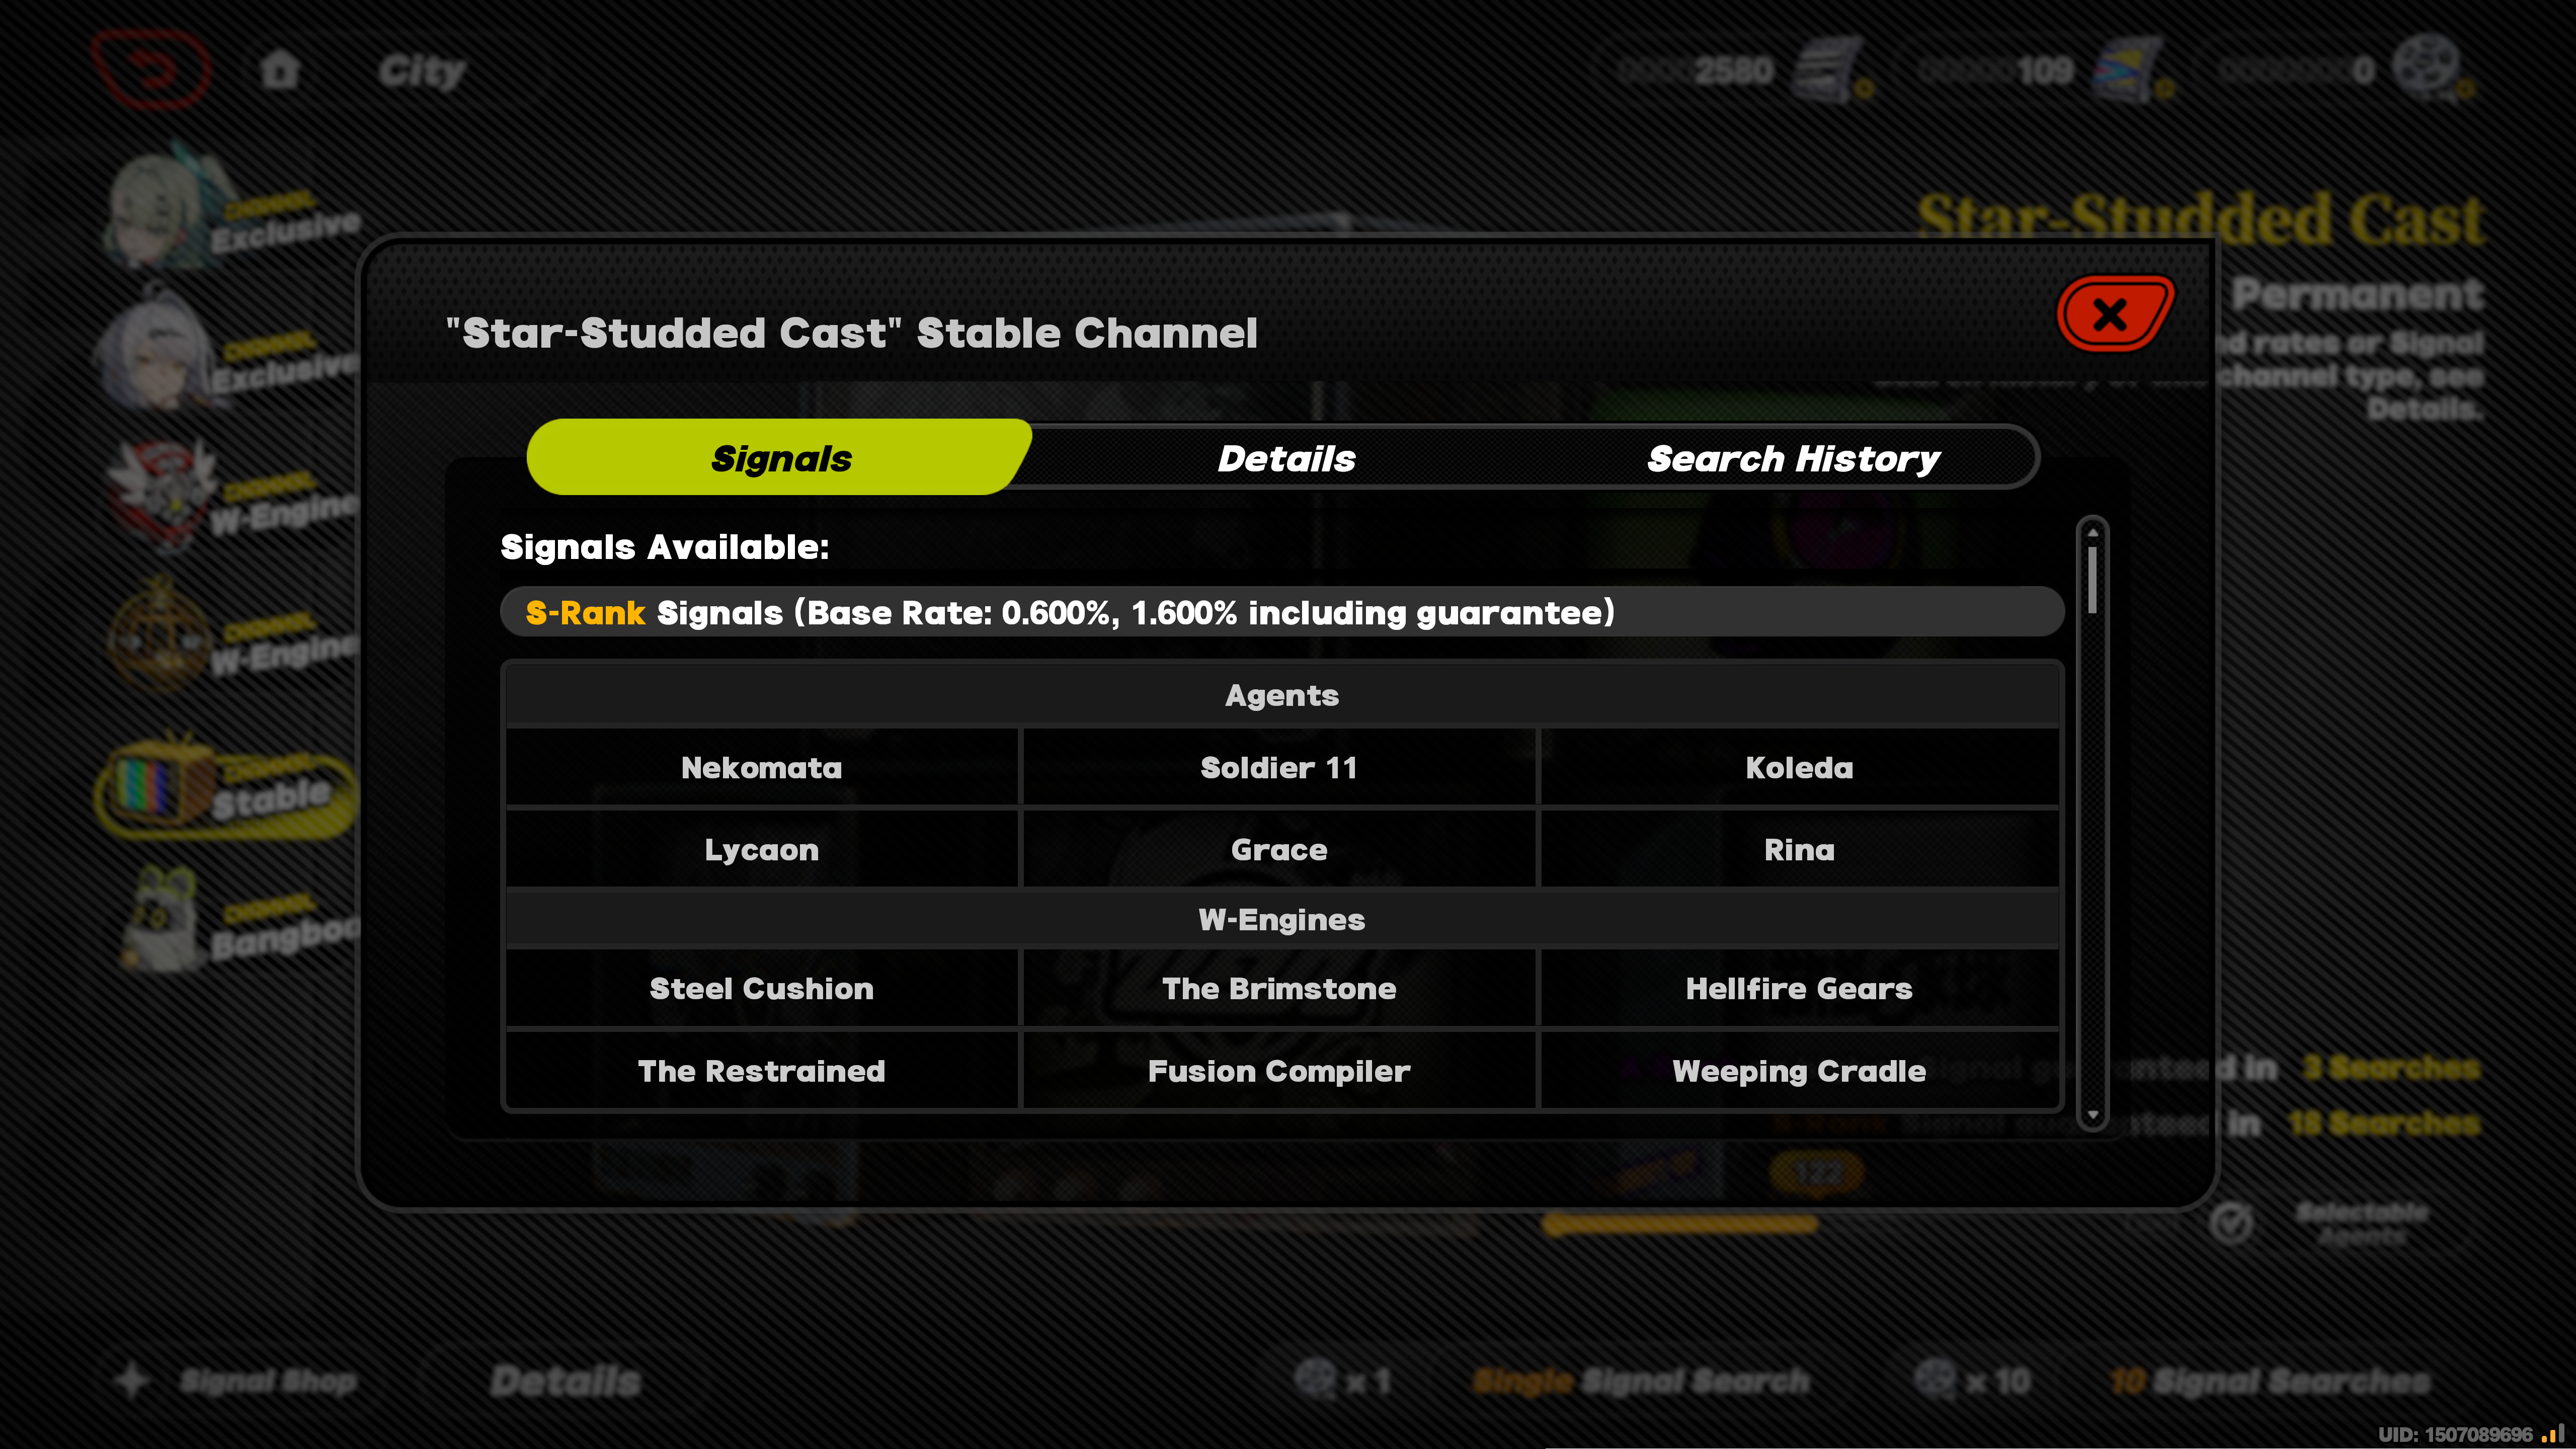This screenshot has height=1449, width=2576.
Task: Click the bottom Details button
Action: [565, 1381]
